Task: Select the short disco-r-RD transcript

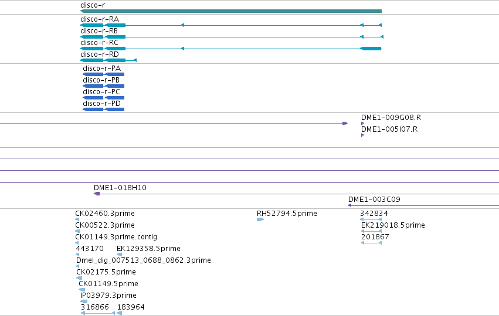Action: point(108,60)
